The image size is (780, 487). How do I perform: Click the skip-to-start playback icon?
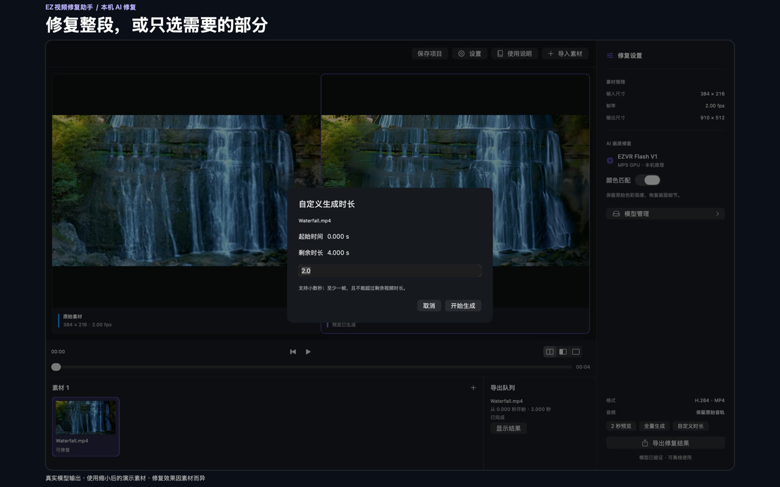coord(293,352)
